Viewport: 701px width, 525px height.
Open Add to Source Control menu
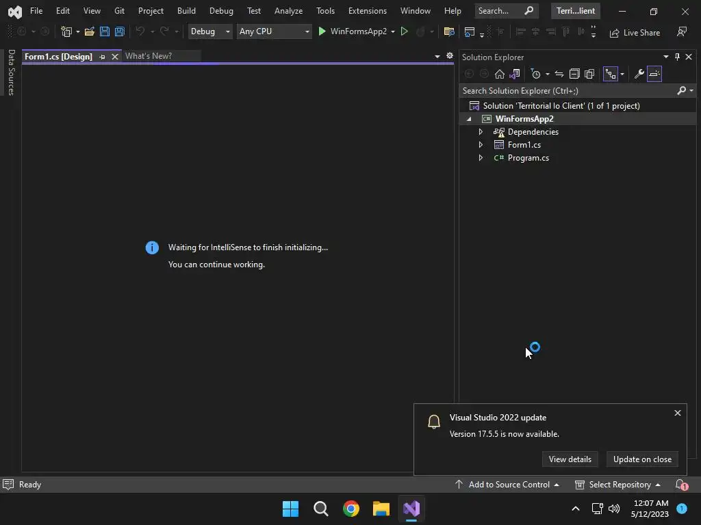click(x=507, y=485)
